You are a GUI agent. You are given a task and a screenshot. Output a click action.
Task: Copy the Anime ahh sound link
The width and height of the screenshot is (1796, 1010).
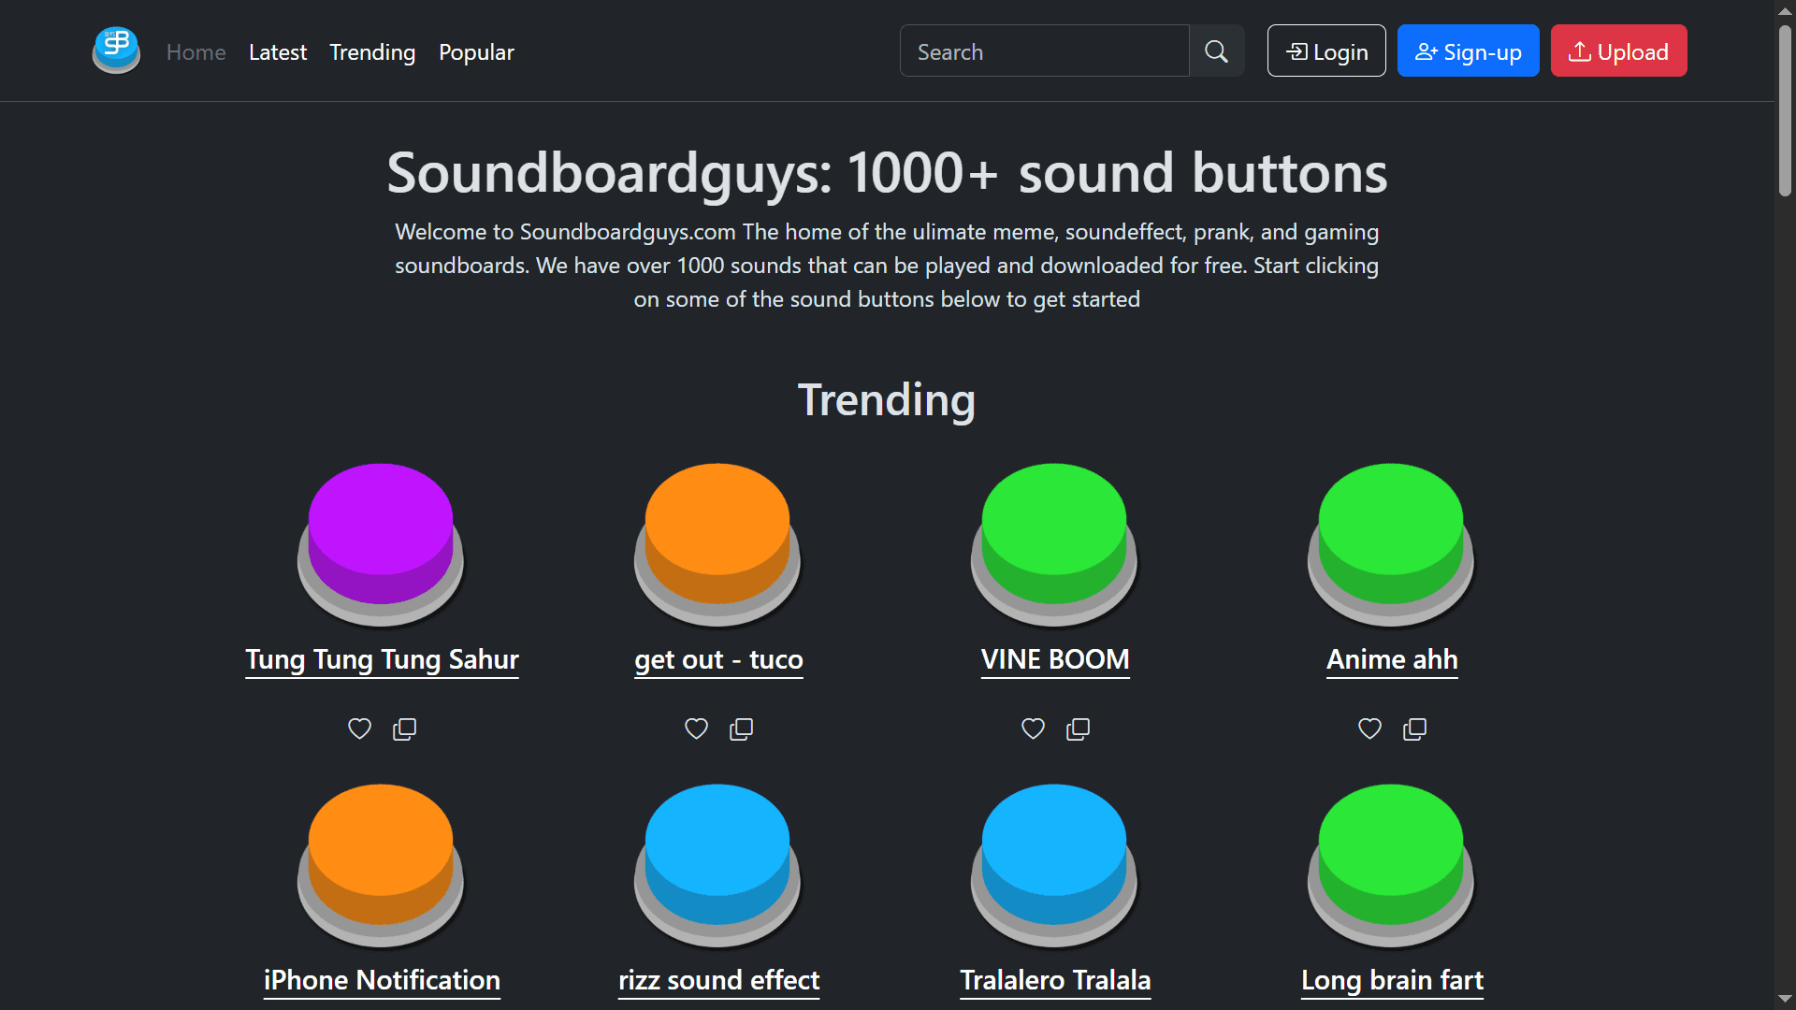1414,729
